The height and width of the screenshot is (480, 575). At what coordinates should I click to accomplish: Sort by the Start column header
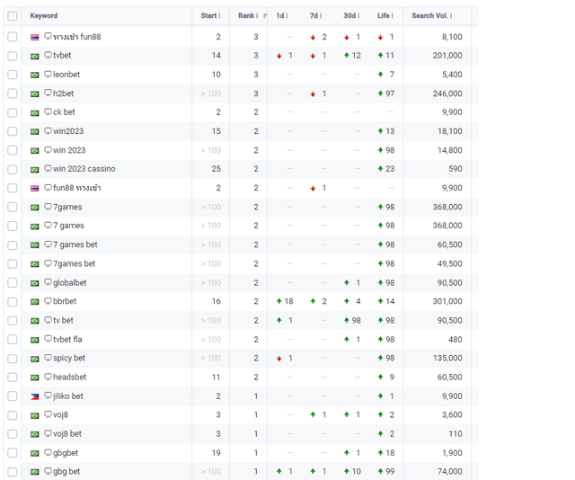[x=210, y=16]
